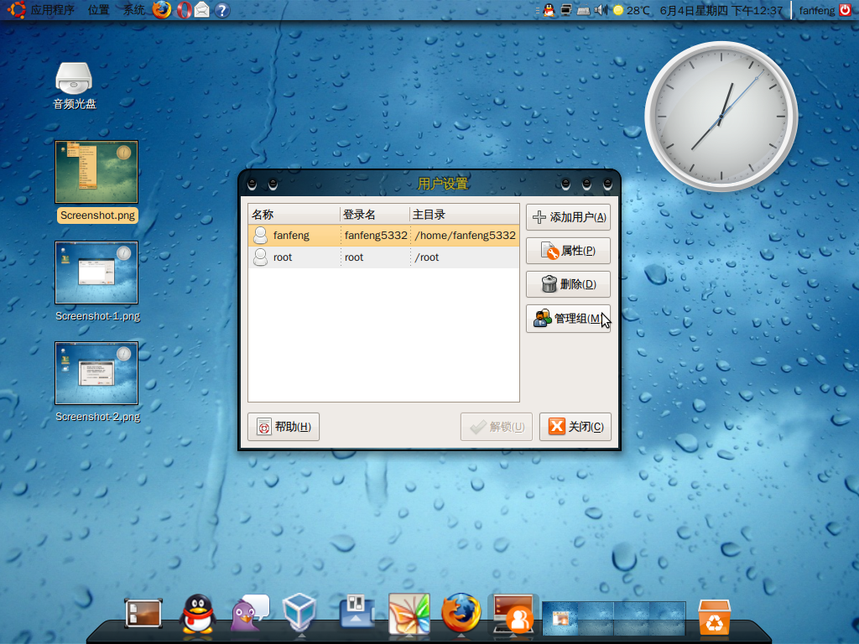Sort users by the 主目录 column header
This screenshot has width=859, height=644.
click(464, 214)
